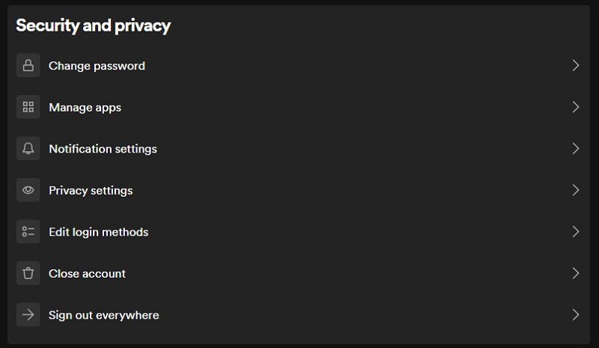Go to Notification settings label
This screenshot has height=348, width=599.
103,149
